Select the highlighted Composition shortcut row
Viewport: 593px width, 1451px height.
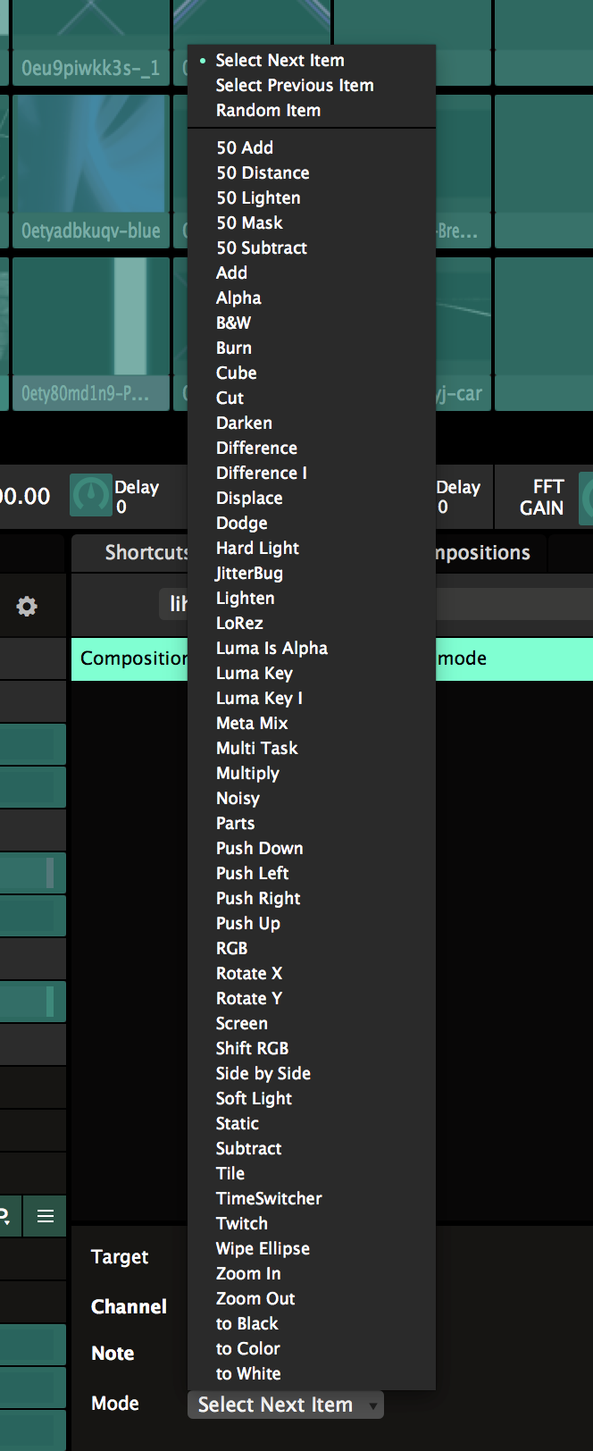click(129, 659)
